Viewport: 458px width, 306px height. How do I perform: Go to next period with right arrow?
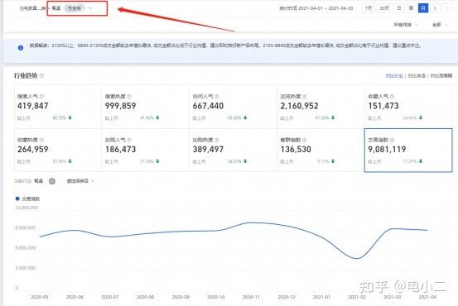point(447,8)
